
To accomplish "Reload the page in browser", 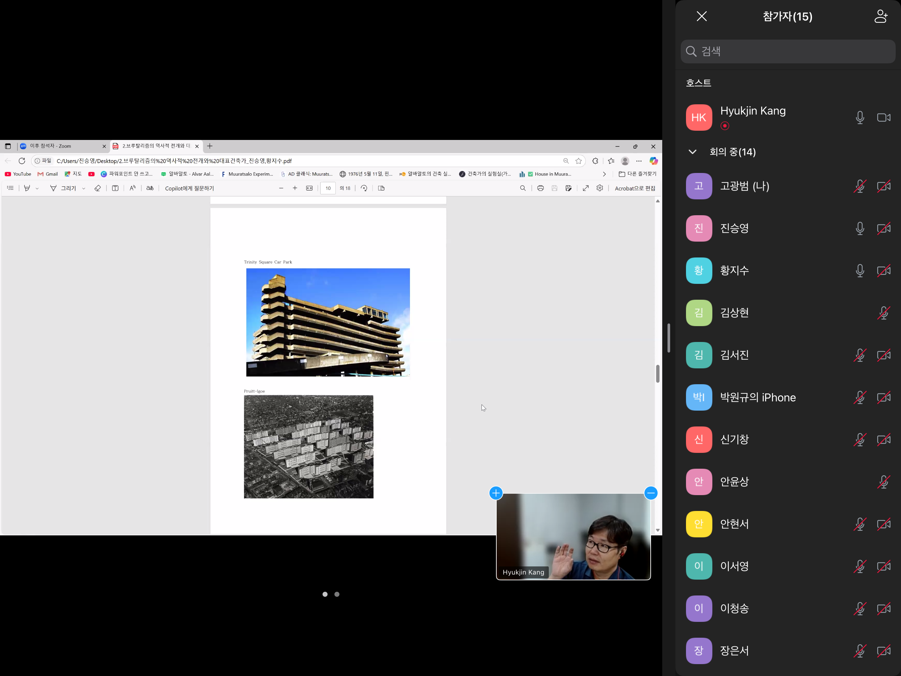I will coord(22,161).
